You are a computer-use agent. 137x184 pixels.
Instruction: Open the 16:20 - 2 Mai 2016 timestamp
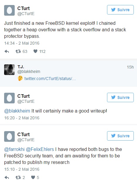[x=22, y=118]
